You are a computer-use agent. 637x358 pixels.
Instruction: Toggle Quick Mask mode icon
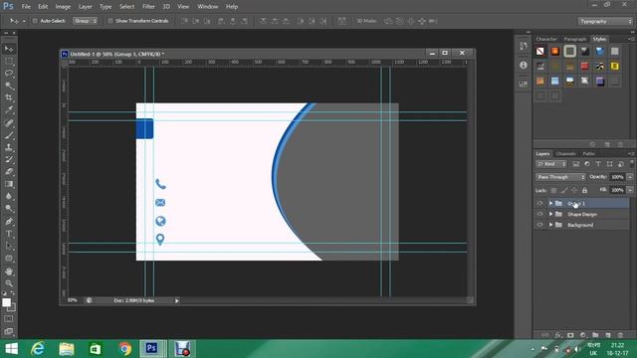[x=9, y=319]
